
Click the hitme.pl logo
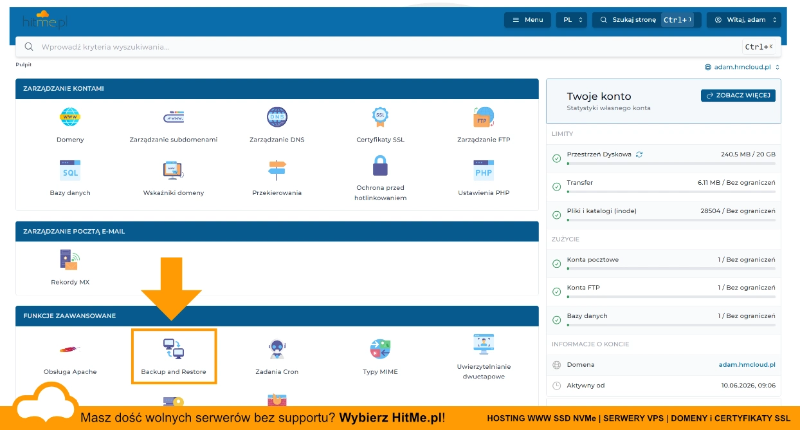coord(45,19)
